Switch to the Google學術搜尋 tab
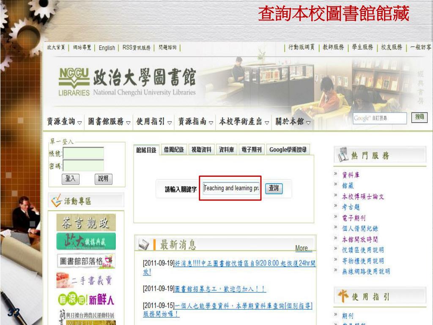The image size is (433, 325). (288, 149)
